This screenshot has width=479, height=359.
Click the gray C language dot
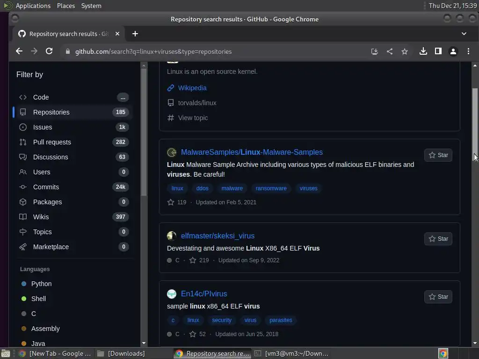click(x=24, y=314)
